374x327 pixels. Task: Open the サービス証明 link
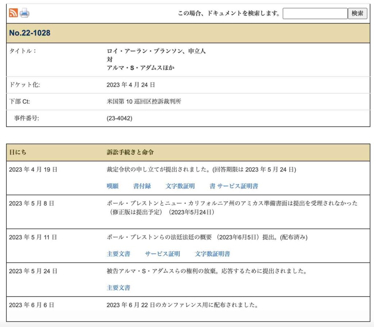(x=163, y=254)
